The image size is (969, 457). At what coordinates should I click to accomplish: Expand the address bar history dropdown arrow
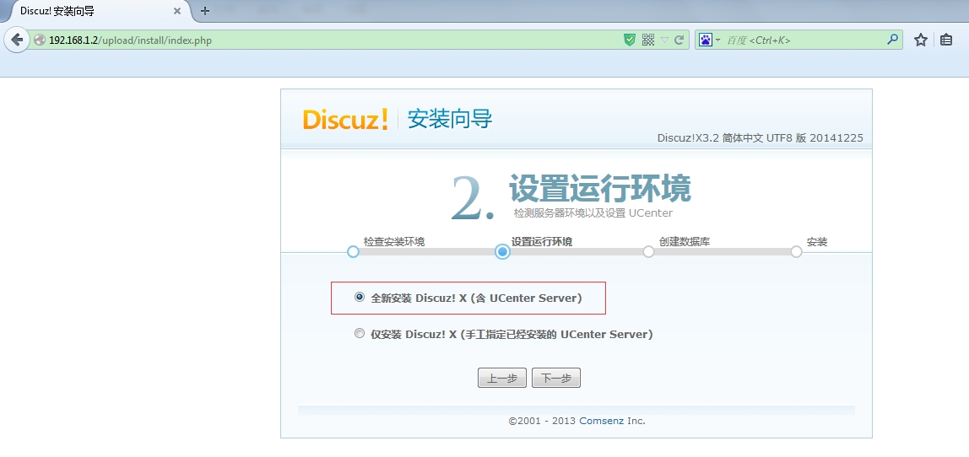point(664,40)
